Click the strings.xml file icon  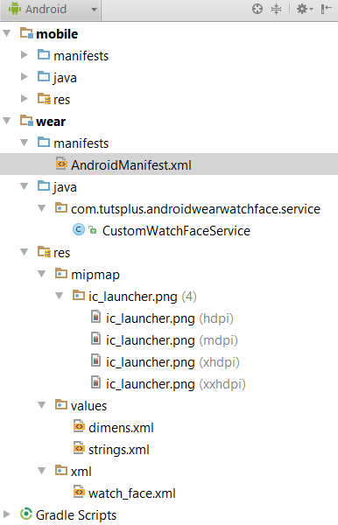[x=79, y=449]
